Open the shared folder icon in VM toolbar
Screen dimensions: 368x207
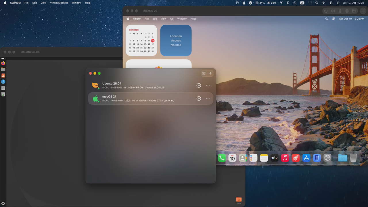coord(354,11)
